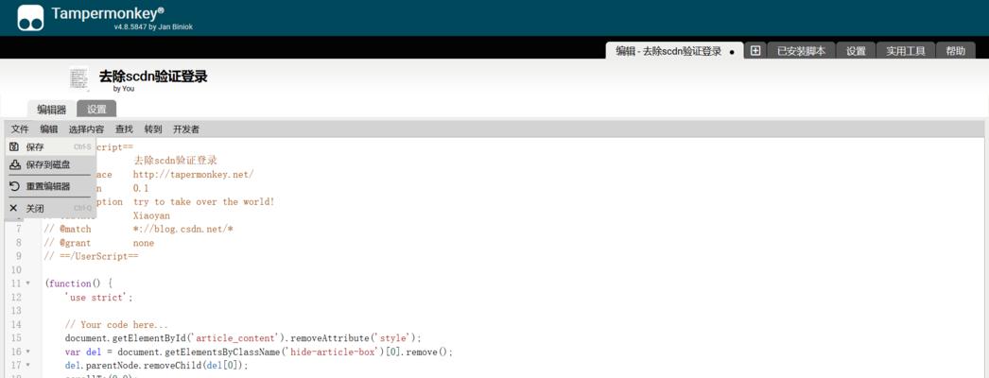
Task: Open the new script plus tab
Action: (x=755, y=51)
